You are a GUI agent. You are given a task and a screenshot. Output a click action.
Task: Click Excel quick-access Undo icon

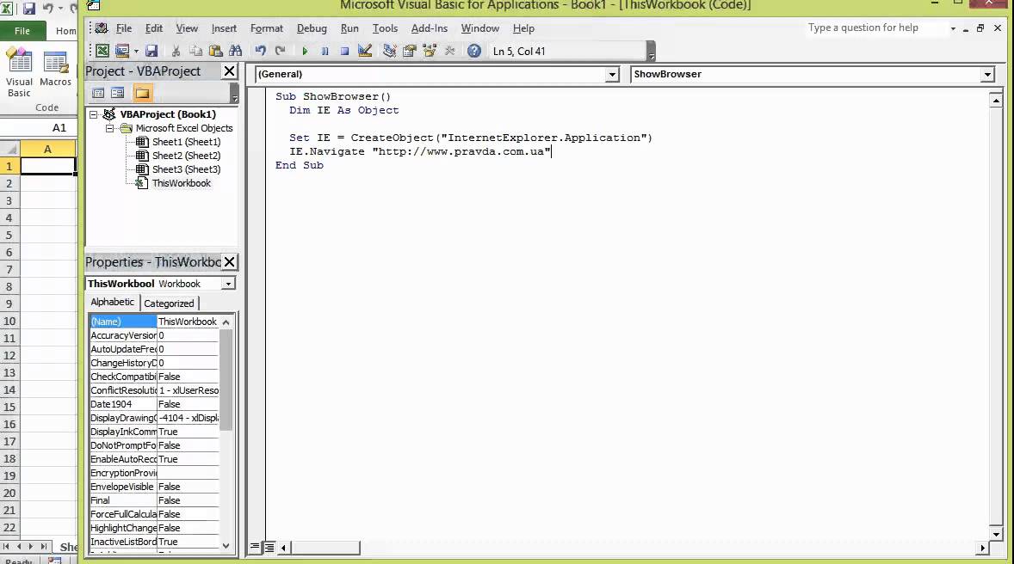[x=48, y=9]
